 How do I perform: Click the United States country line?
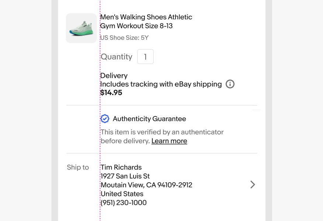point(122,194)
